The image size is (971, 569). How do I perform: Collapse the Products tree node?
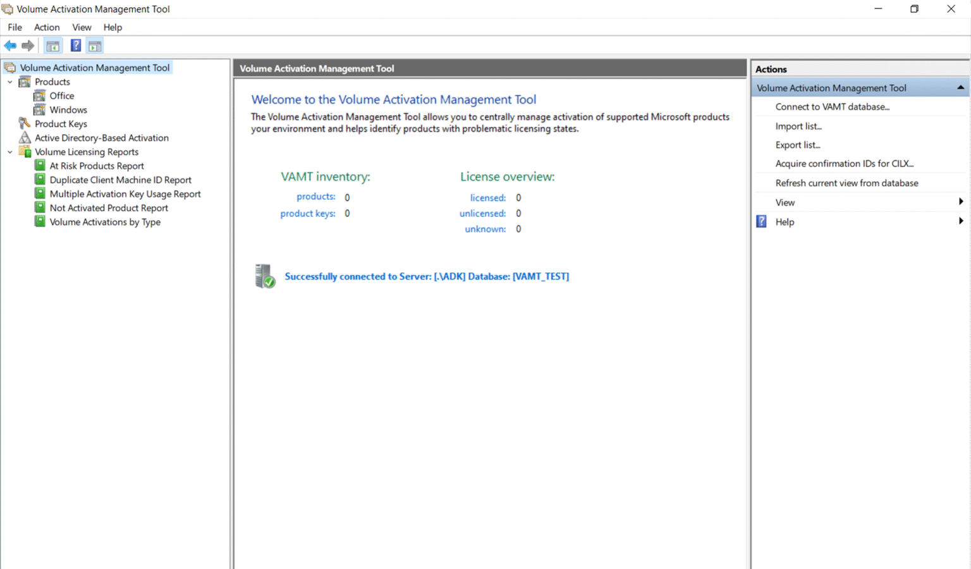tap(9, 81)
